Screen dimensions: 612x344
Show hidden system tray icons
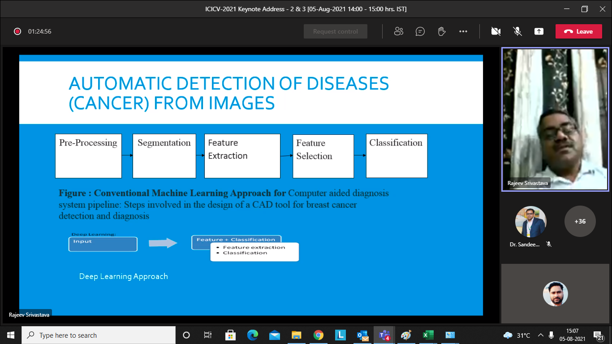coord(541,335)
